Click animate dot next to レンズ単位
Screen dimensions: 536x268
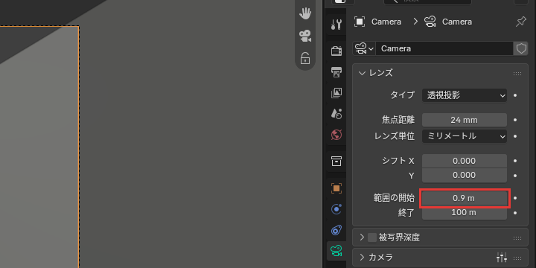(515, 136)
